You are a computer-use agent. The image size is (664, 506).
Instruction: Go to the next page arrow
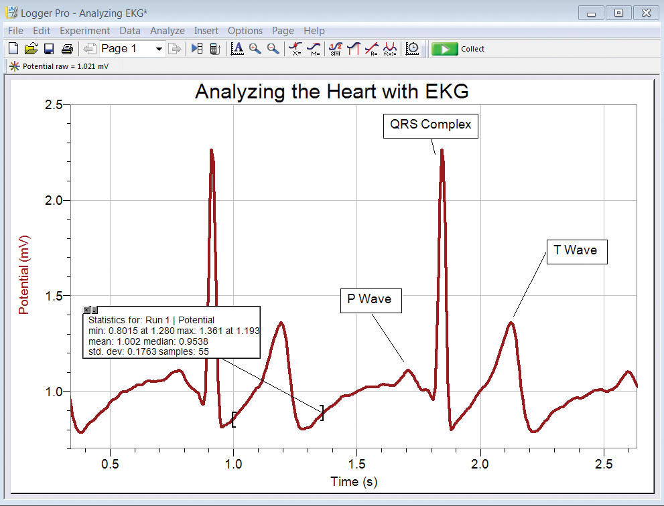coord(176,49)
